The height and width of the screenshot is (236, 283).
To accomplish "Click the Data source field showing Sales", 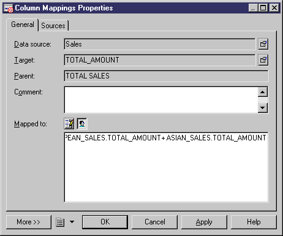I will pyautogui.click(x=160, y=44).
